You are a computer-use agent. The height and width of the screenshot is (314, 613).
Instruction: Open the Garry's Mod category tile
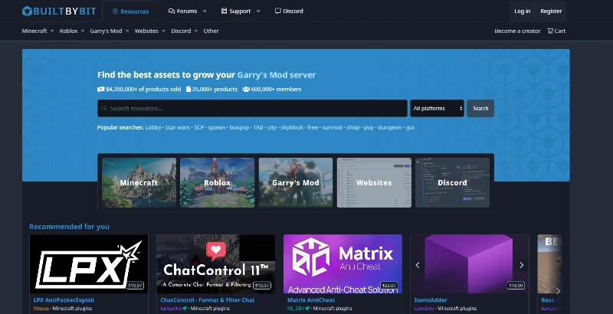pos(296,182)
